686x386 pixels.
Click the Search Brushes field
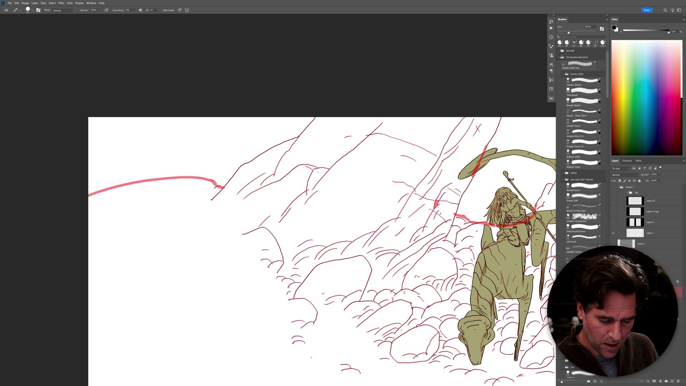(583, 37)
